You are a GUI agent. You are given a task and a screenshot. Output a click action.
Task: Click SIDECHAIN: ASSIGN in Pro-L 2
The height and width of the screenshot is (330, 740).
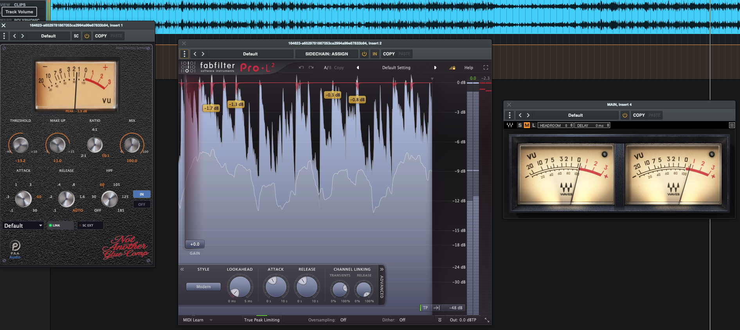point(326,54)
